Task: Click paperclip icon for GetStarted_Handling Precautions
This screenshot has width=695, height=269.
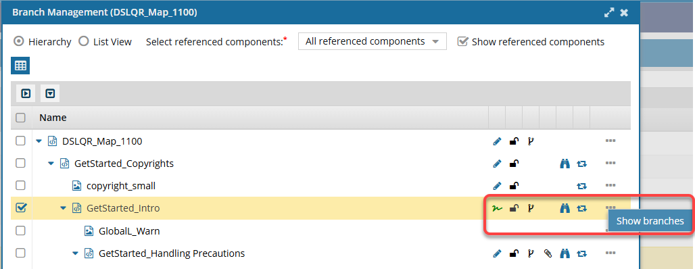Action: point(548,253)
